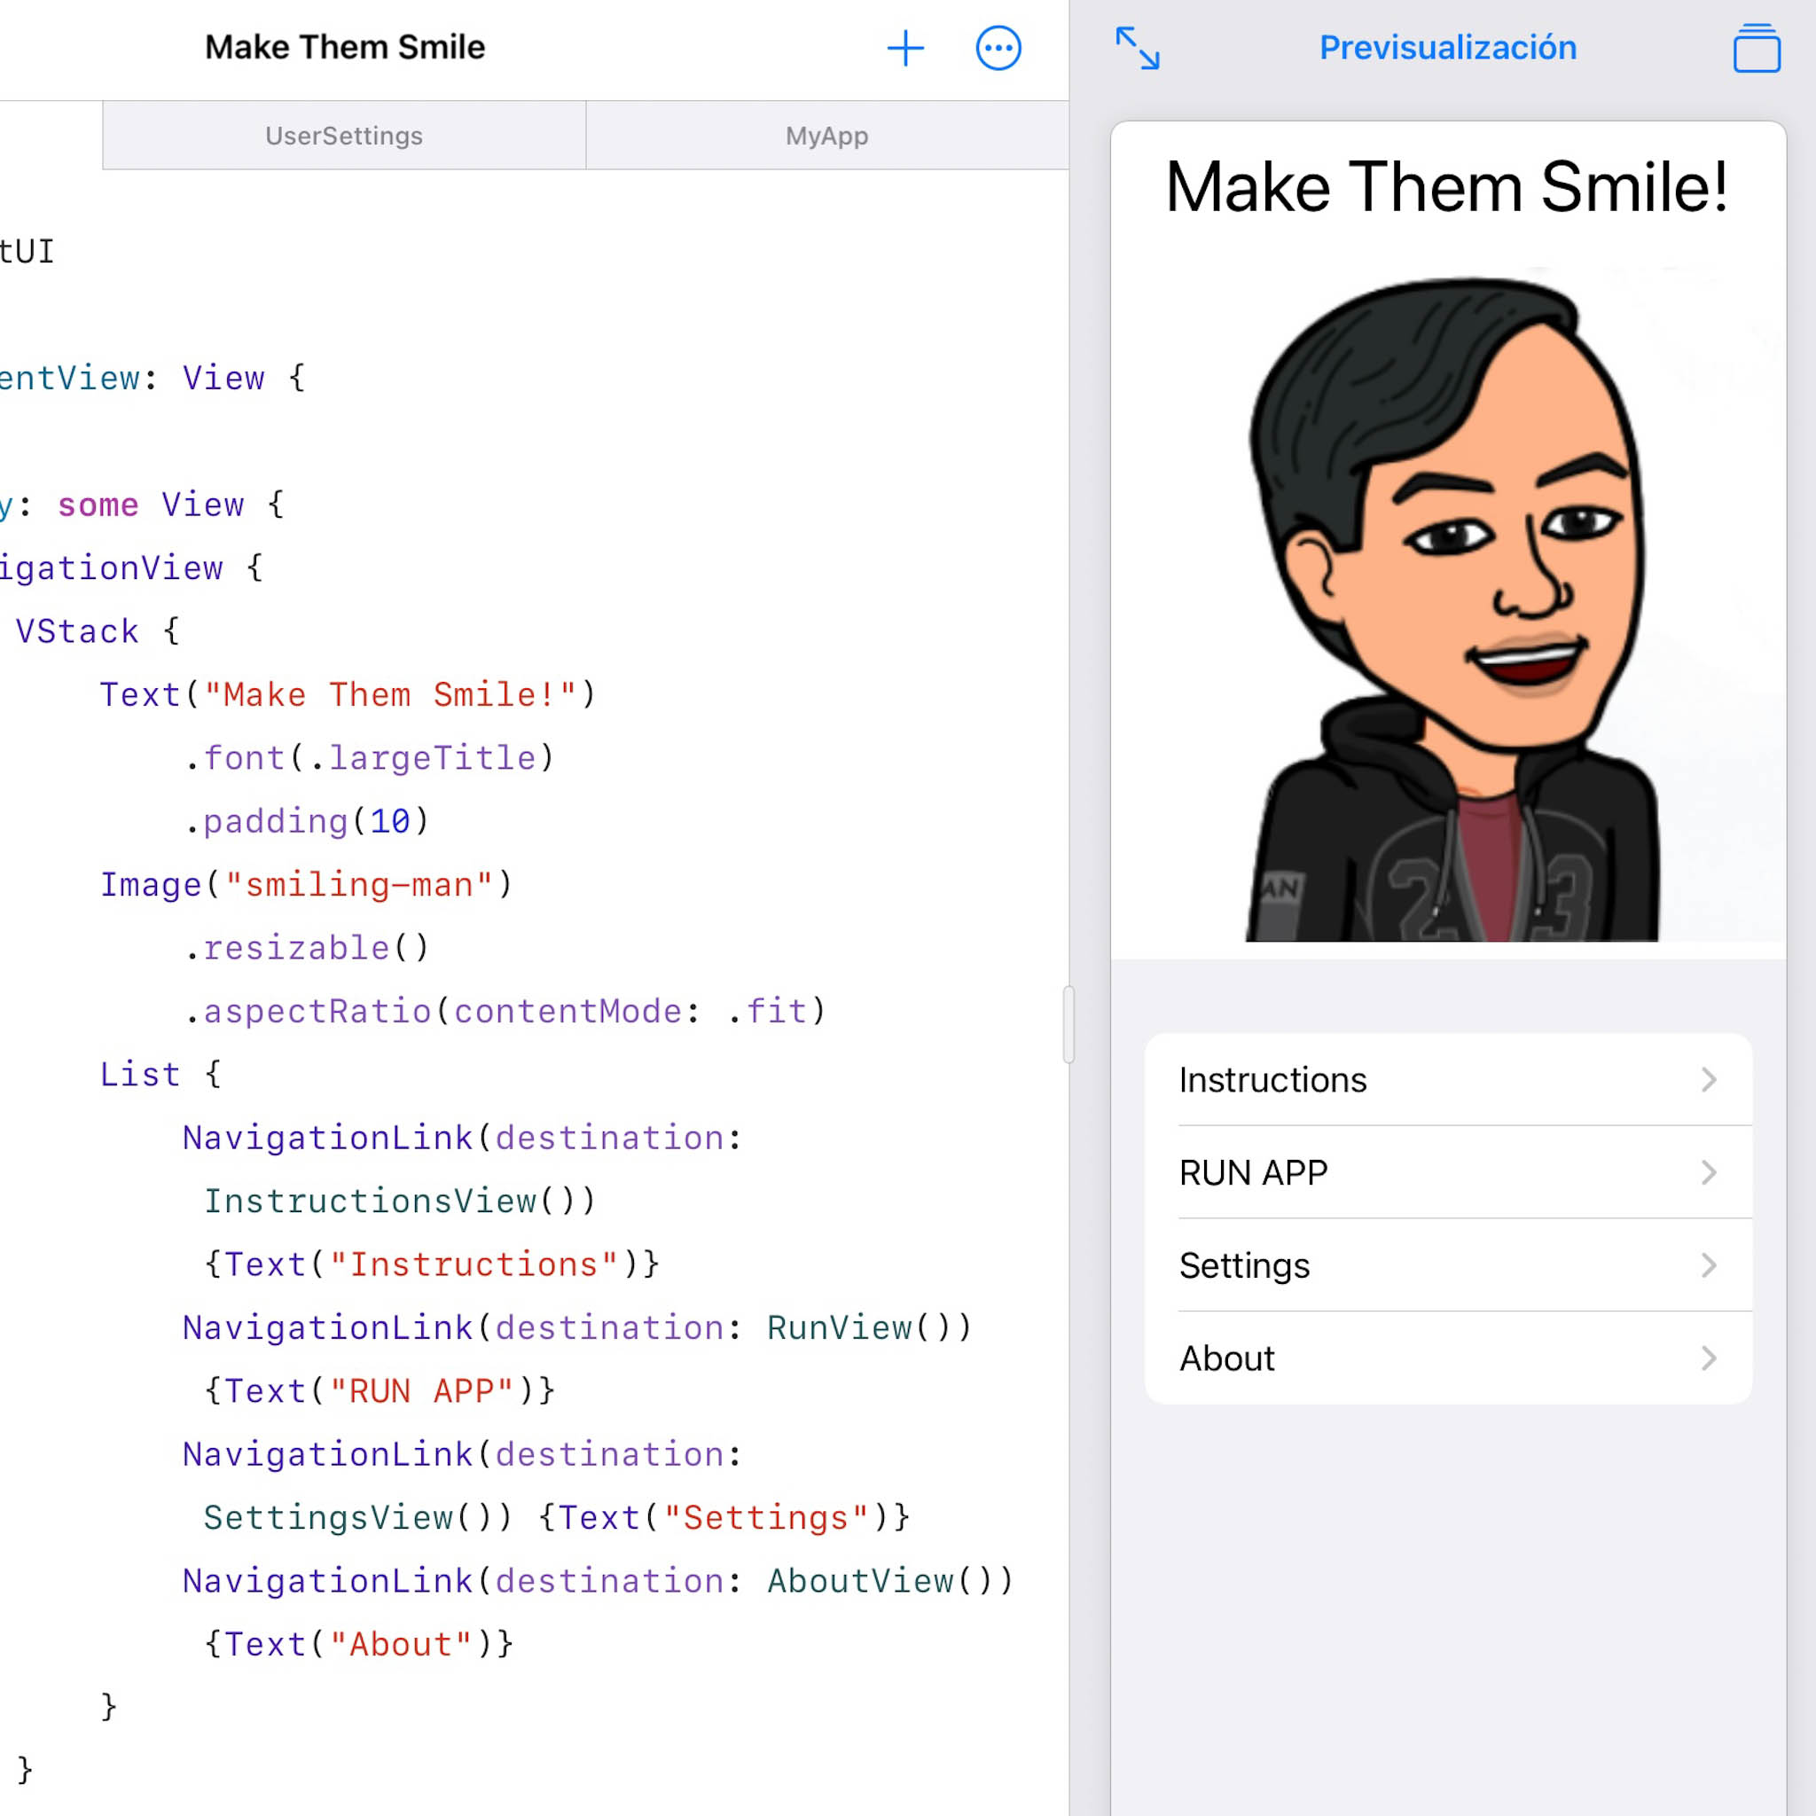Screen dimensions: 1816x1816
Task: Click the List { code line
Action: coord(160,1075)
